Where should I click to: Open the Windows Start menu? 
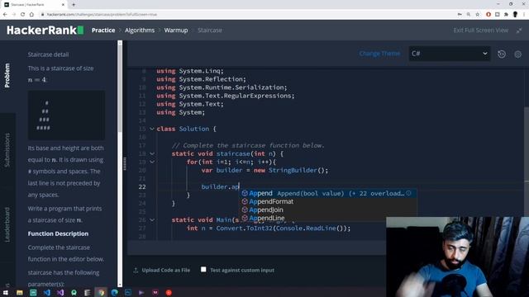click(6, 293)
